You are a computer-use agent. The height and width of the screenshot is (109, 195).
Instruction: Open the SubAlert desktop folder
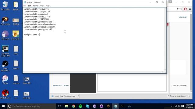(16, 6)
